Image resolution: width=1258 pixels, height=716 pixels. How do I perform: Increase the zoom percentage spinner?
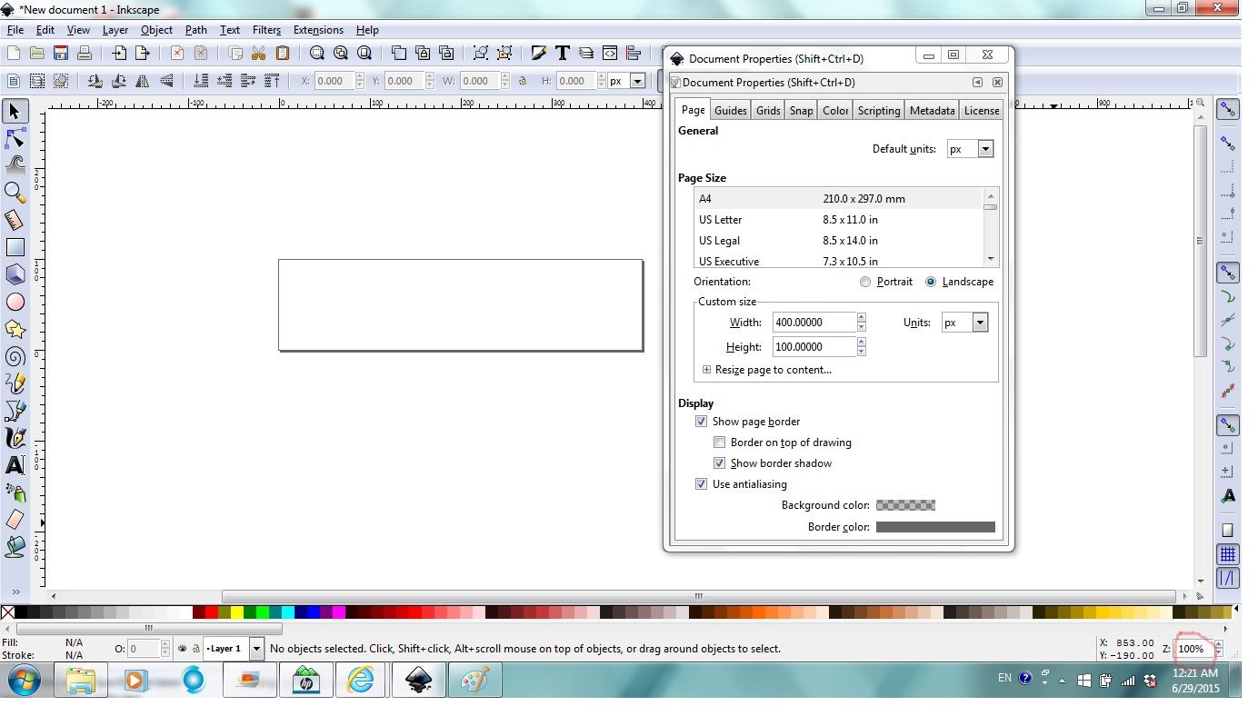point(1218,644)
